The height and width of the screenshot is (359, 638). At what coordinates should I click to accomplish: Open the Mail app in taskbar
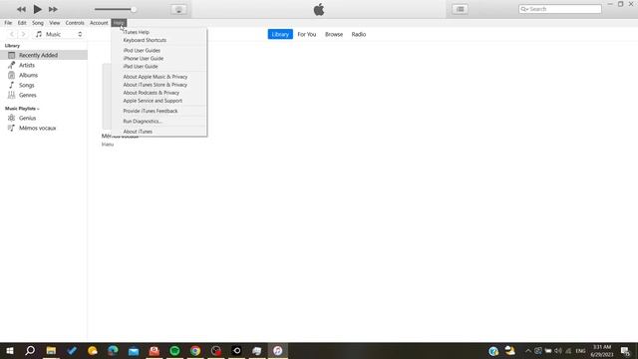pos(134,350)
